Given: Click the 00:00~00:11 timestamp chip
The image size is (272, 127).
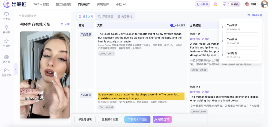Looking at the screenshot, I should (x=107, y=53).
